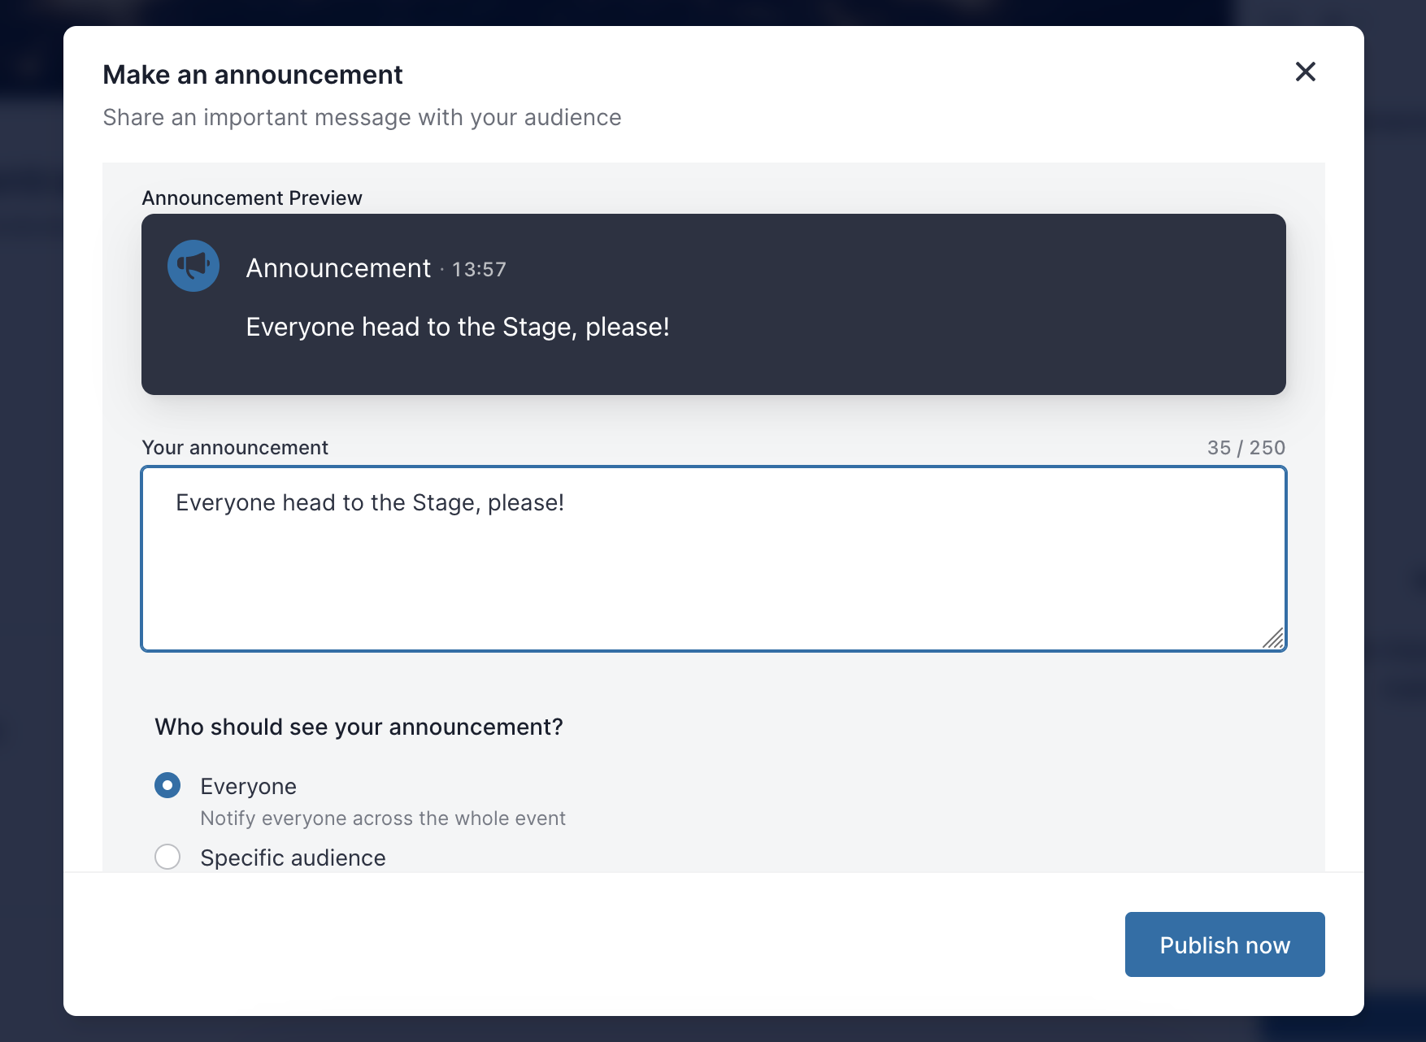Viewport: 1426px width, 1042px height.
Task: Click the 'Announcement Preview' label
Action: (252, 198)
